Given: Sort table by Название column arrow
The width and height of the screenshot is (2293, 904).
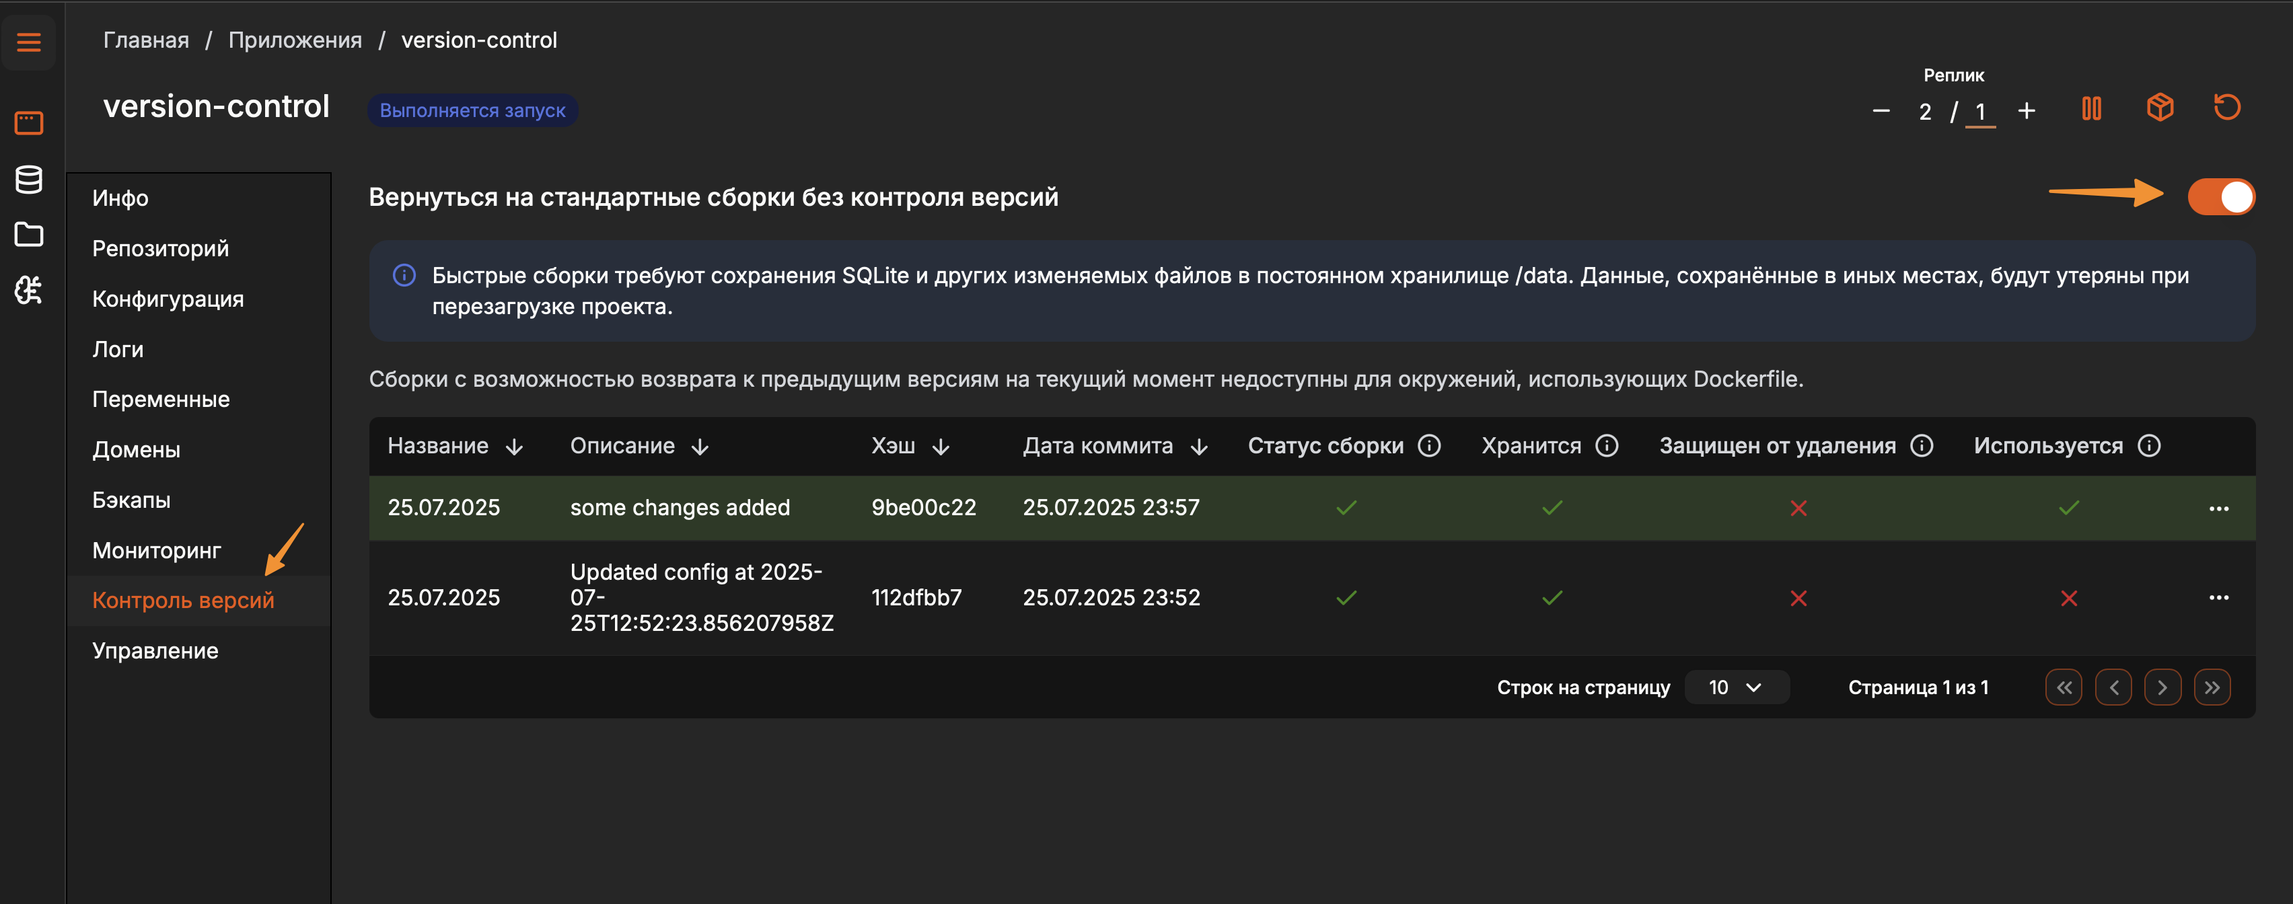Looking at the screenshot, I should [513, 447].
